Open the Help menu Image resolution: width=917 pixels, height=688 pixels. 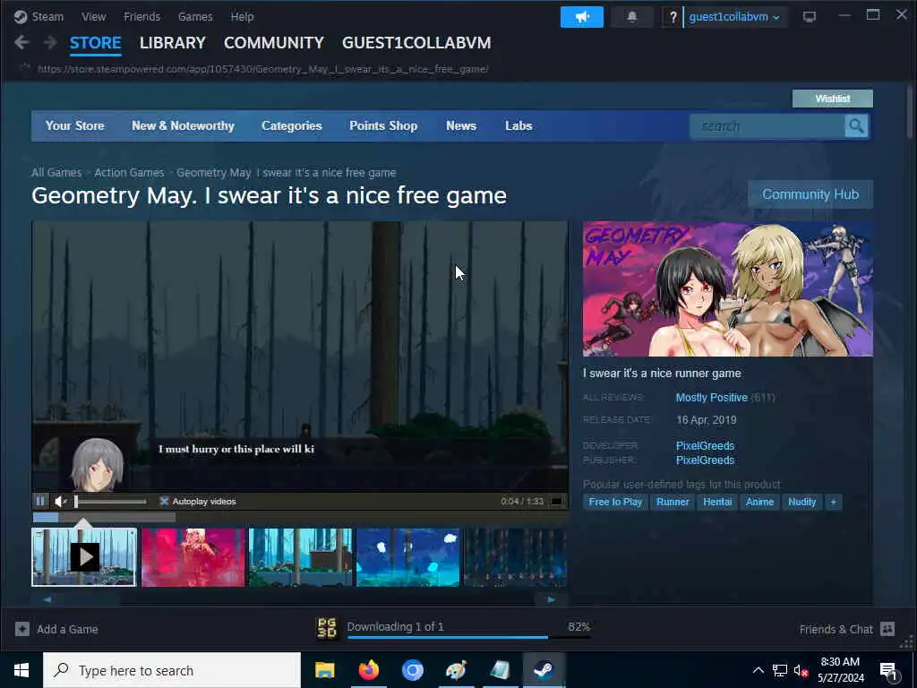(242, 16)
